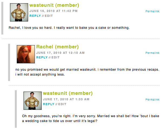Click the comment text about baking a cake
This screenshot has width=163, height=131.
point(69,28)
